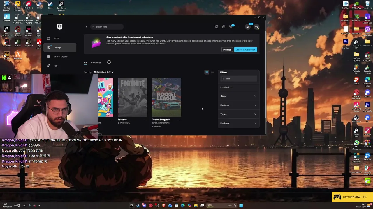373x209 pixels.
Task: Open the PCSX2 desktop shortcut
Action: 40,5
